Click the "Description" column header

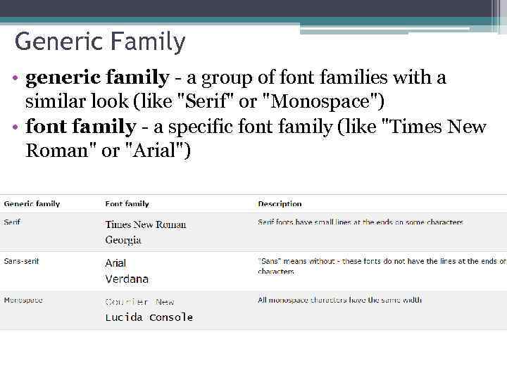pos(280,204)
